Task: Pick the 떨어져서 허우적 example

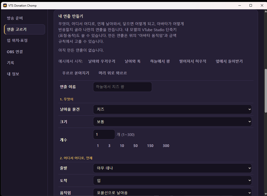Action: pyautogui.click(x=193, y=61)
